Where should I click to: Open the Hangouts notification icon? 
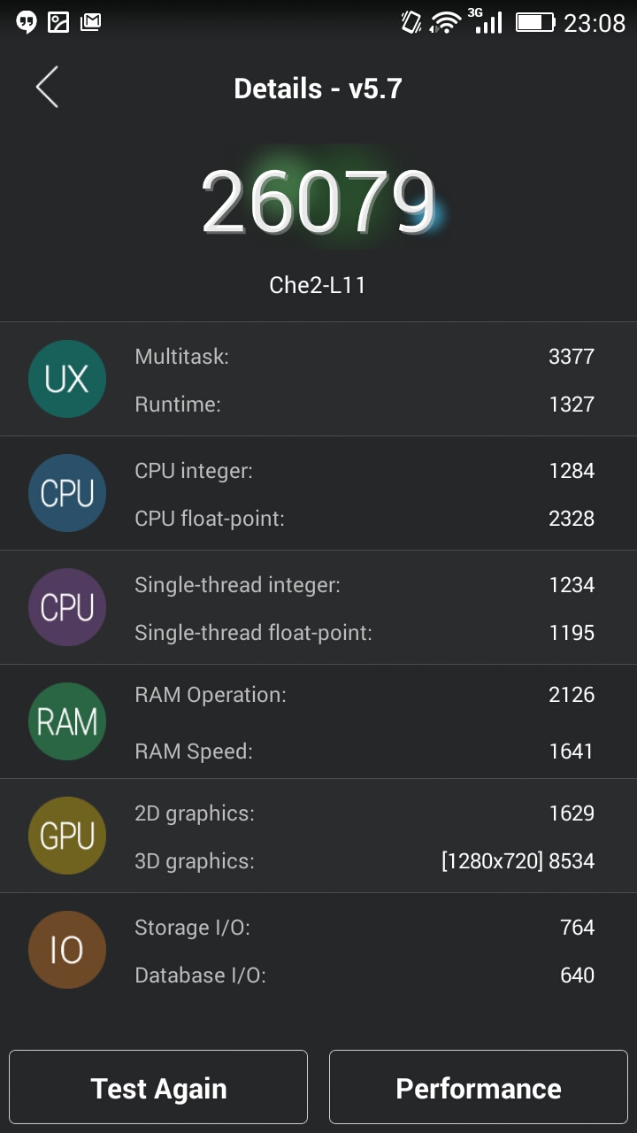pyautogui.click(x=27, y=22)
